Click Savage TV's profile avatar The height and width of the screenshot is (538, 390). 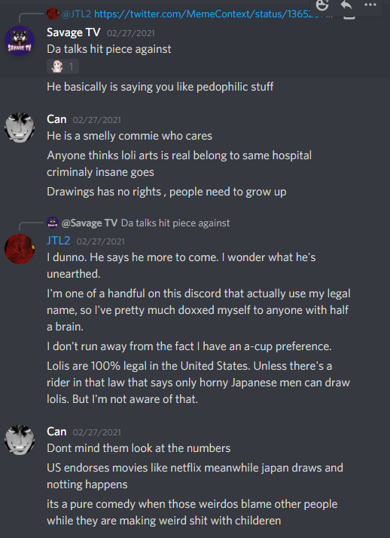(20, 41)
